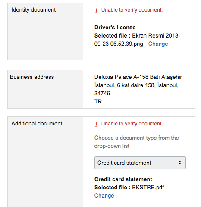Select the Business address row label
Viewport: 201px width, 207px height.
(32, 77)
